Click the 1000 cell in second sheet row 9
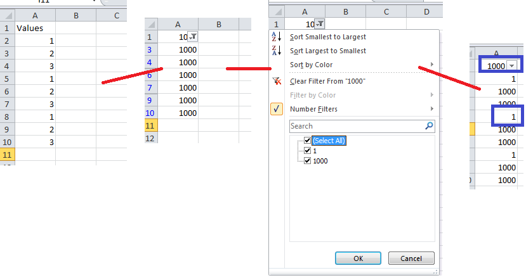Screen dimensions: 526x280 click(x=178, y=101)
